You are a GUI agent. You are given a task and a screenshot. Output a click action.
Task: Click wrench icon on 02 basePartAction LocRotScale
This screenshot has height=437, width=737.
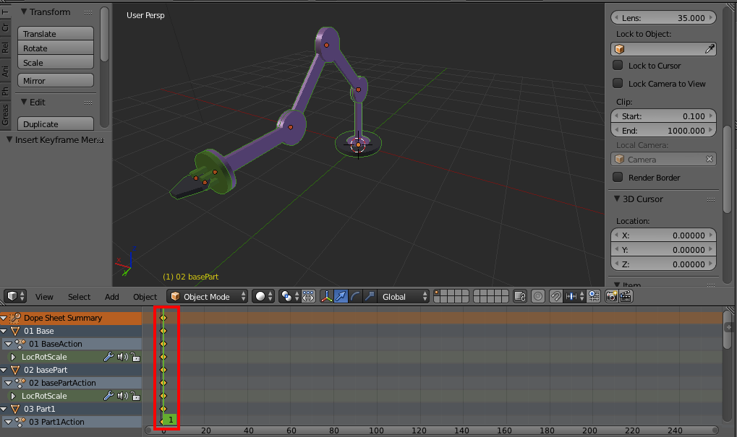click(108, 396)
